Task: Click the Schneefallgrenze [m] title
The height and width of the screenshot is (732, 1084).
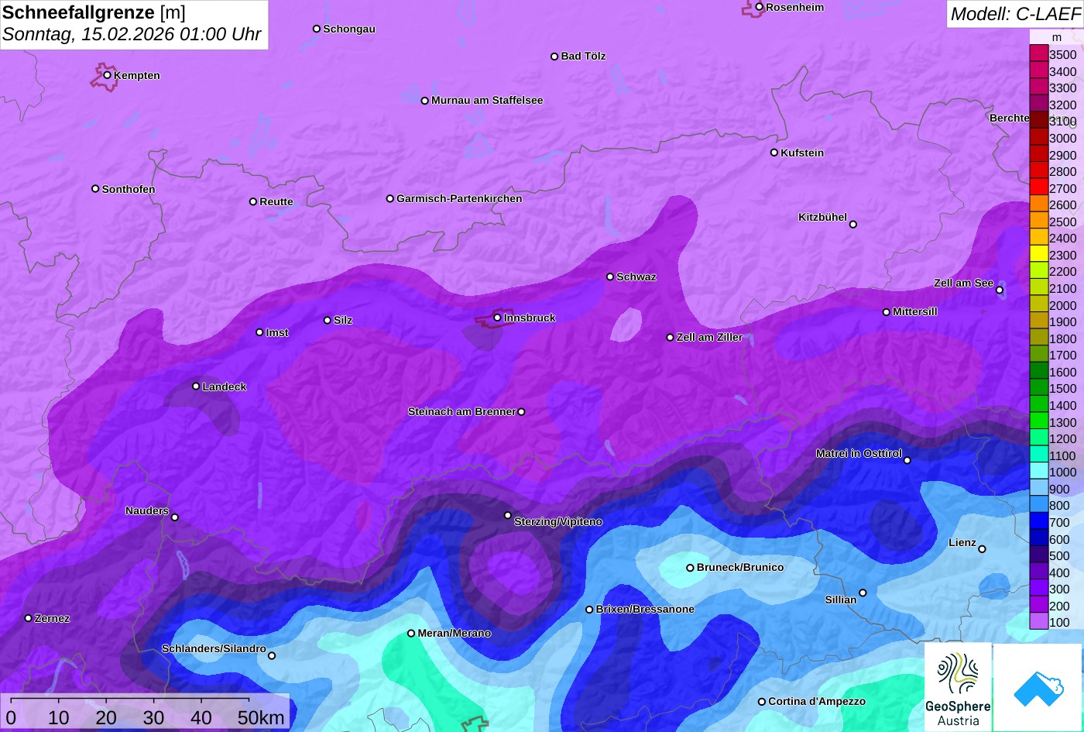Action: pos(94,12)
